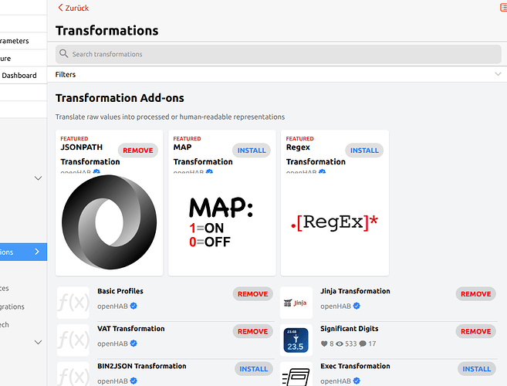Click the Regex Transformation title

click(x=316, y=154)
